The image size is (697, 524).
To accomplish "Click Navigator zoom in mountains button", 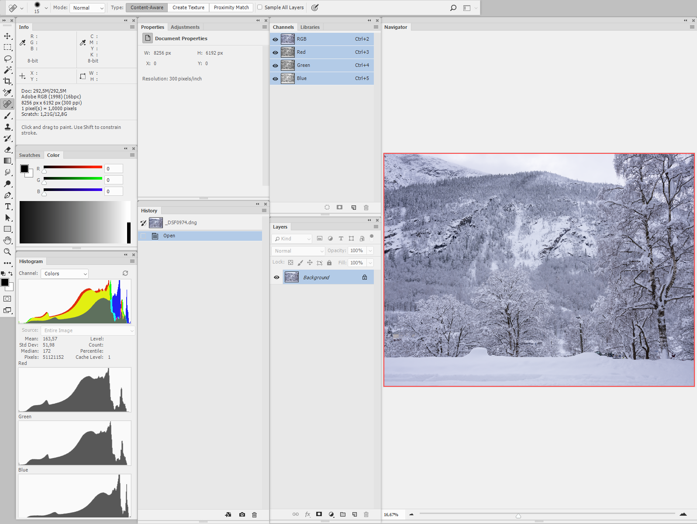I will [x=683, y=514].
